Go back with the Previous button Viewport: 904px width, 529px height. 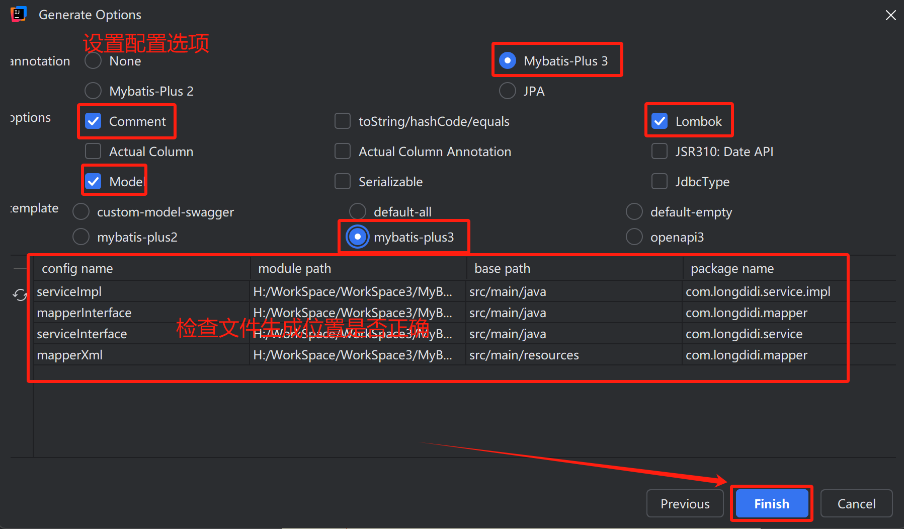coord(685,503)
